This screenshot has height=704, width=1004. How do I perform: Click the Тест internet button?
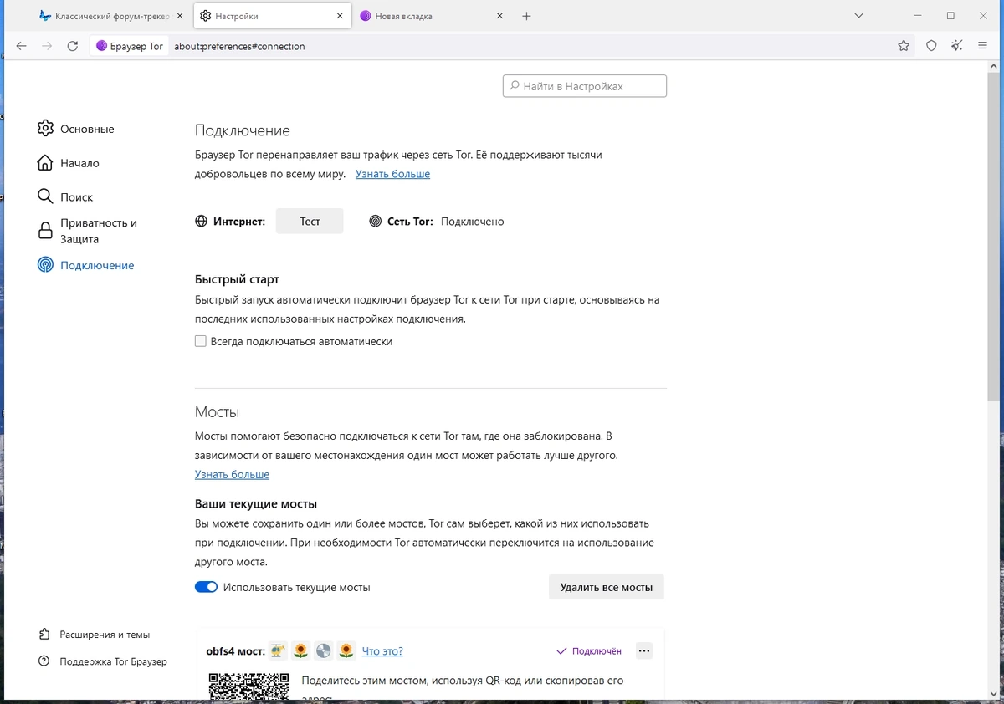(x=310, y=222)
